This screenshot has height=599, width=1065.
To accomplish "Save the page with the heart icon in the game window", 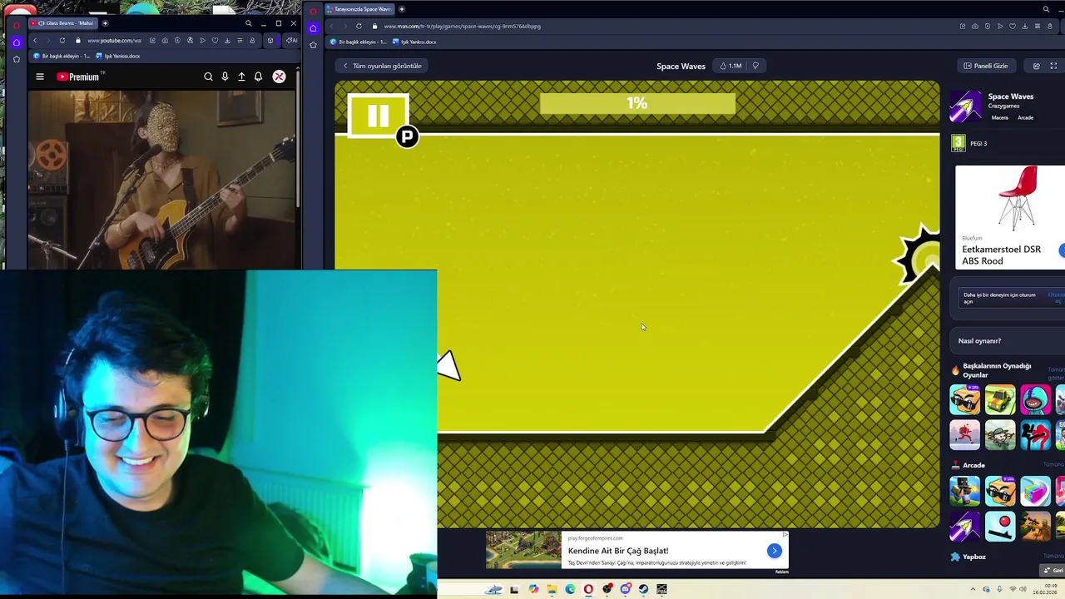I will pos(1013,26).
